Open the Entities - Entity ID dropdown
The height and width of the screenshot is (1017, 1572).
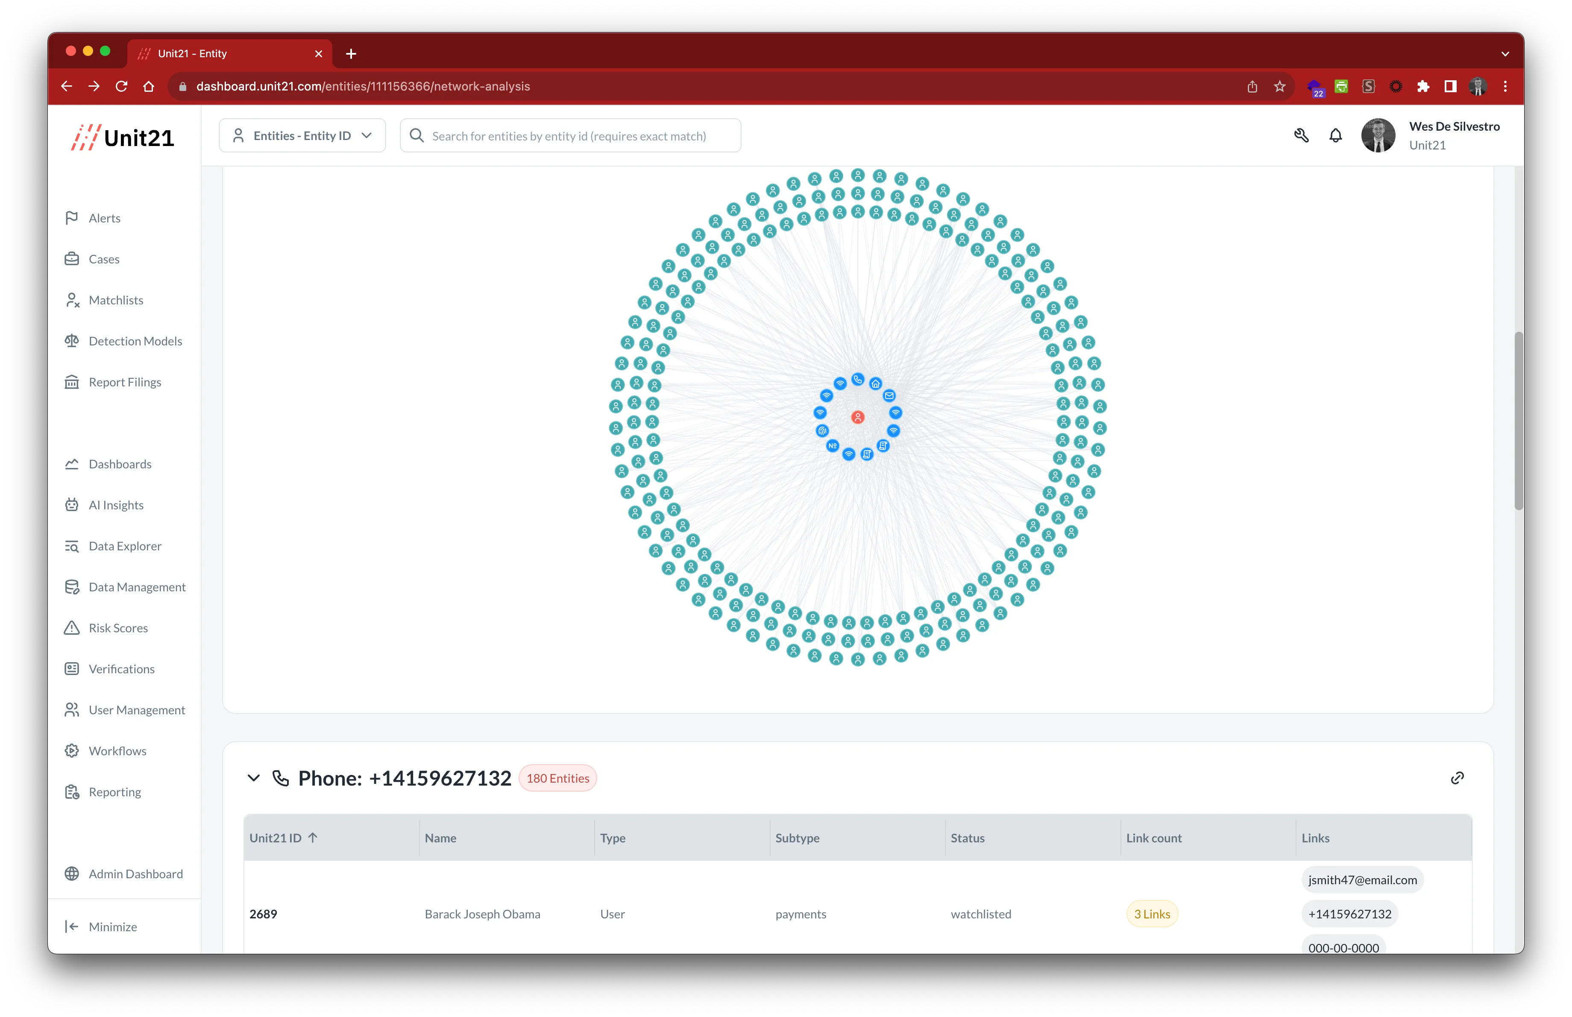tap(302, 136)
